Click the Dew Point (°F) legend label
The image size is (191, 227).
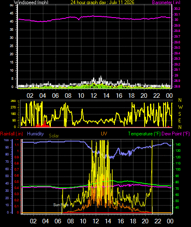pyautogui.click(x=175, y=134)
